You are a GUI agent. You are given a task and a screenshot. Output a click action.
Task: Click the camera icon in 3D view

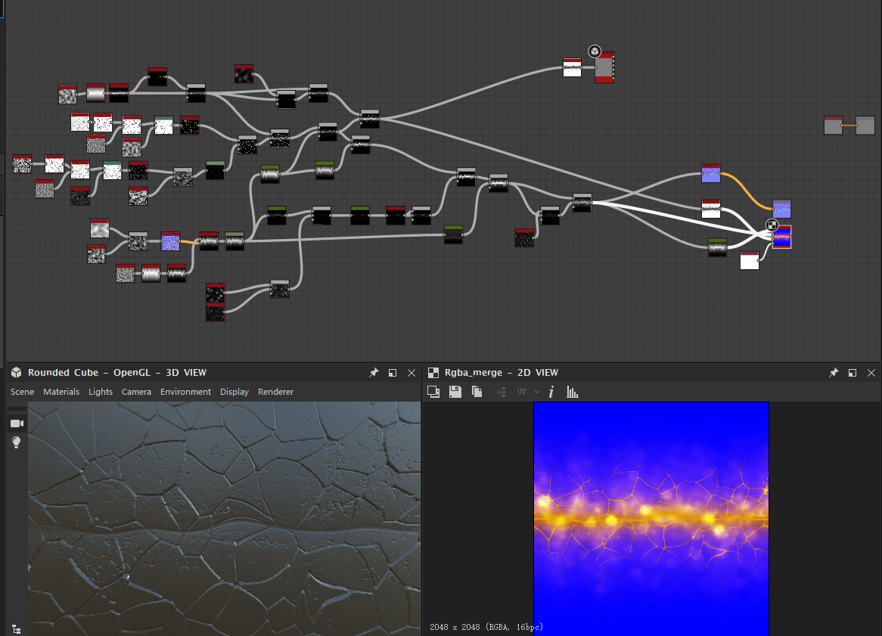pos(16,423)
